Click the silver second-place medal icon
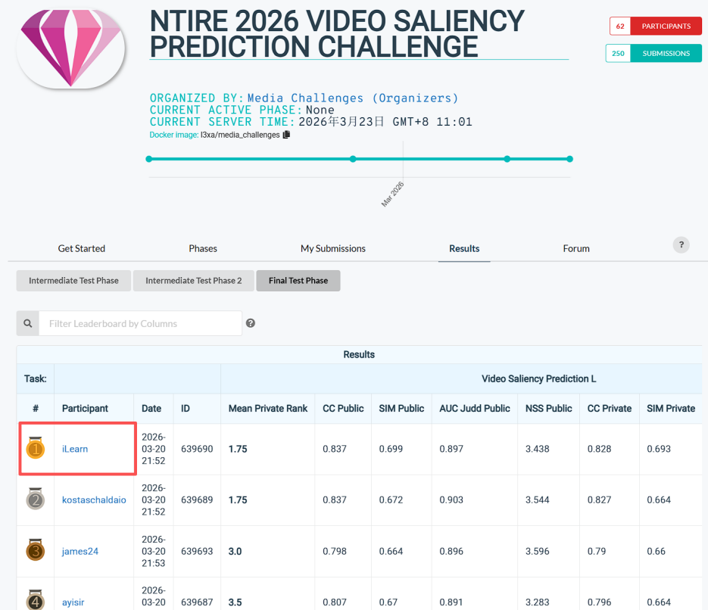This screenshot has width=708, height=610. (36, 500)
